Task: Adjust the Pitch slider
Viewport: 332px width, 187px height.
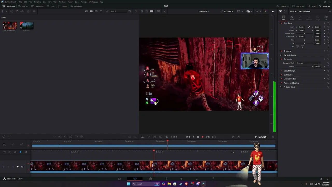Action: click(305, 40)
